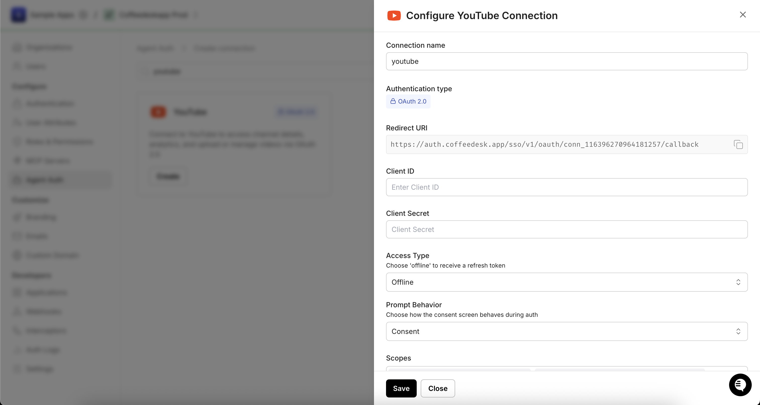Image resolution: width=760 pixels, height=405 pixels.
Task: Select Users in the sidebar
Action: 36,66
